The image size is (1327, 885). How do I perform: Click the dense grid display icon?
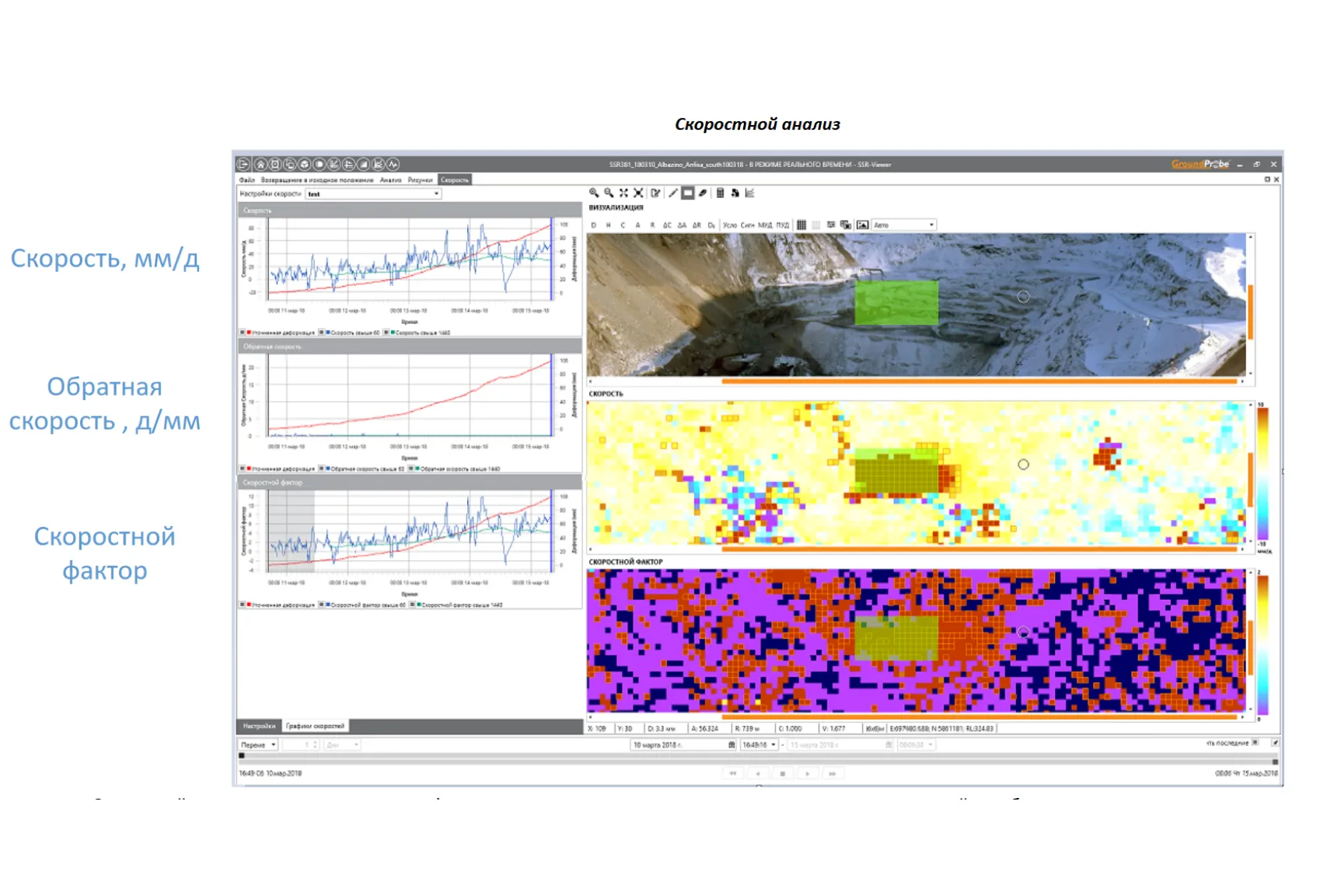point(801,225)
